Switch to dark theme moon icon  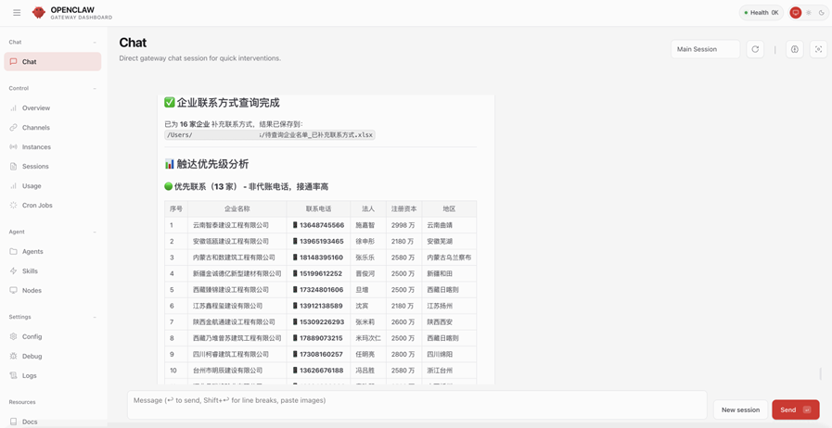(x=822, y=13)
